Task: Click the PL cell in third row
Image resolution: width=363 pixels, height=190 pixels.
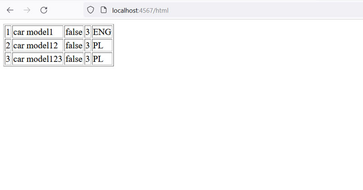Action: (x=102, y=59)
